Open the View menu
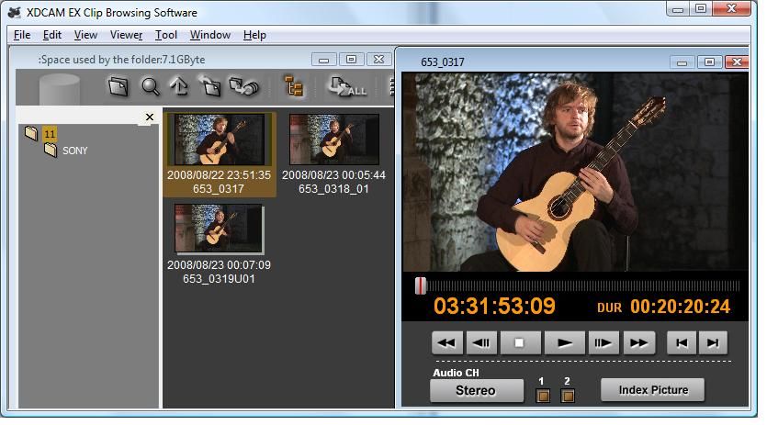Image resolution: width=767 pixels, height=425 pixels. tap(85, 35)
